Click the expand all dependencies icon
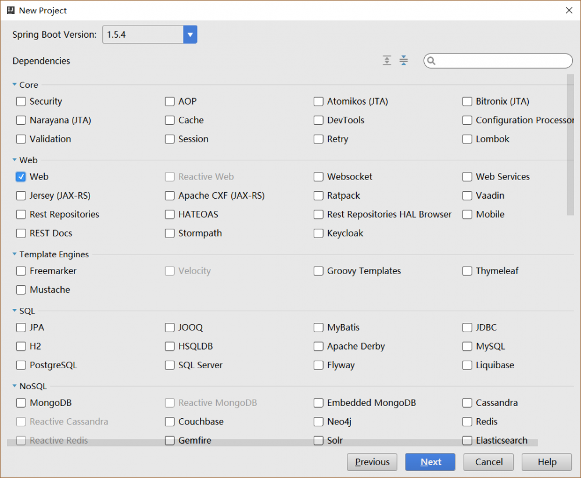This screenshot has width=581, height=478. click(387, 60)
